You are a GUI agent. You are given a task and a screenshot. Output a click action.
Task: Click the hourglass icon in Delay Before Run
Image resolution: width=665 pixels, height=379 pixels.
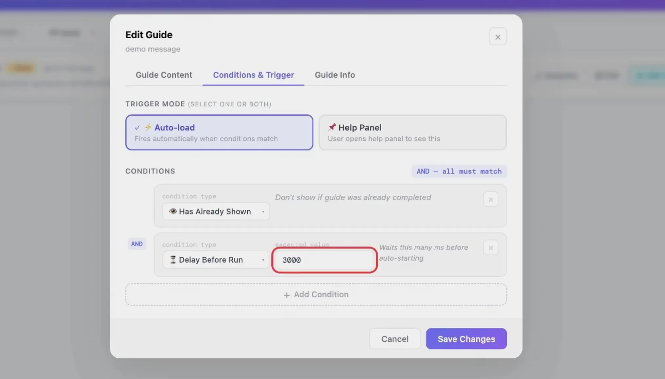[x=173, y=260]
